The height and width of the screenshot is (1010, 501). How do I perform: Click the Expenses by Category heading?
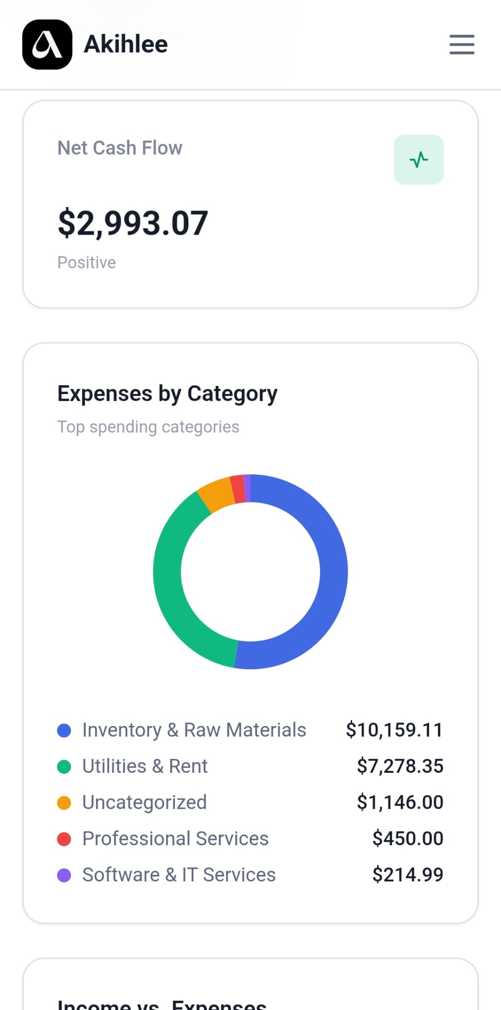pos(167,394)
